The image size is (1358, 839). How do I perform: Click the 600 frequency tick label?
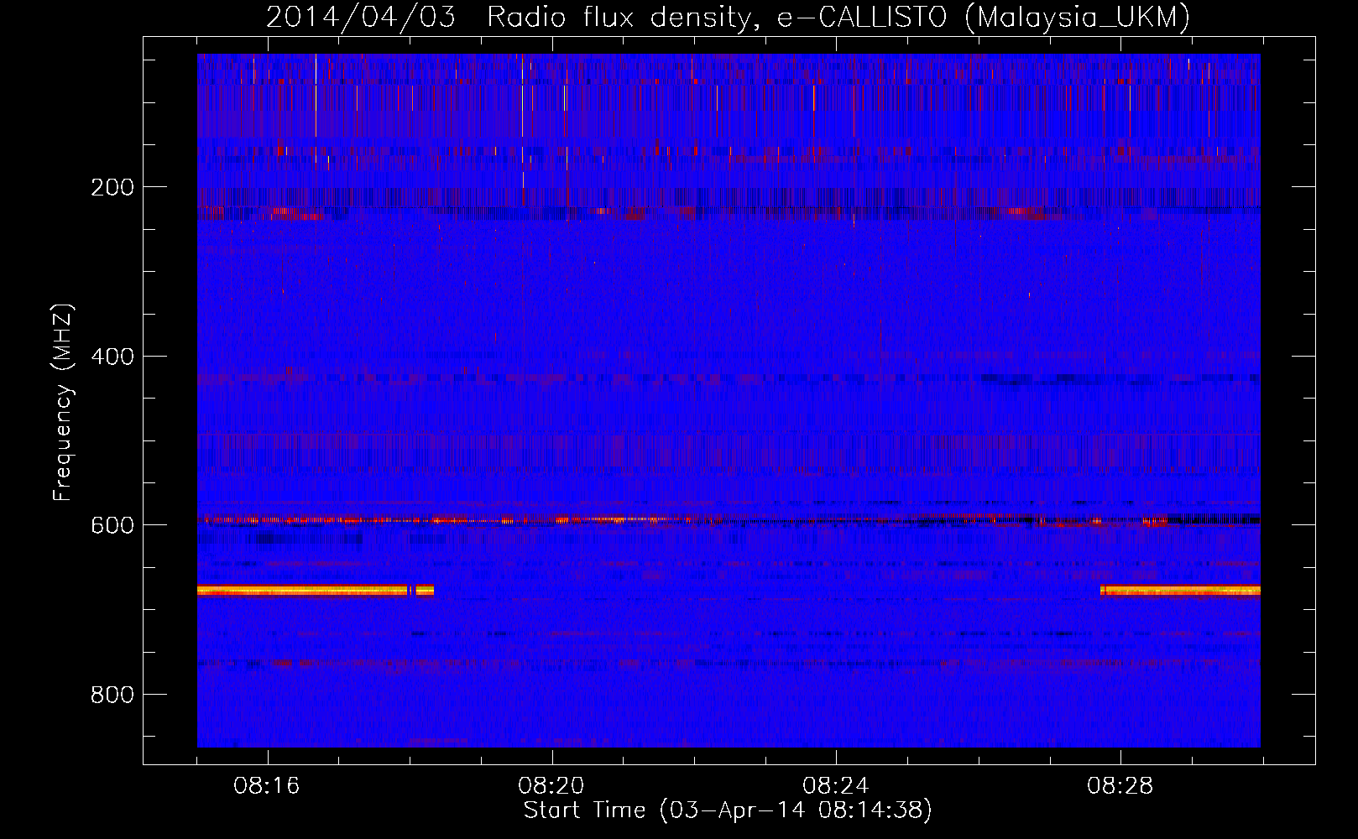pyautogui.click(x=112, y=525)
